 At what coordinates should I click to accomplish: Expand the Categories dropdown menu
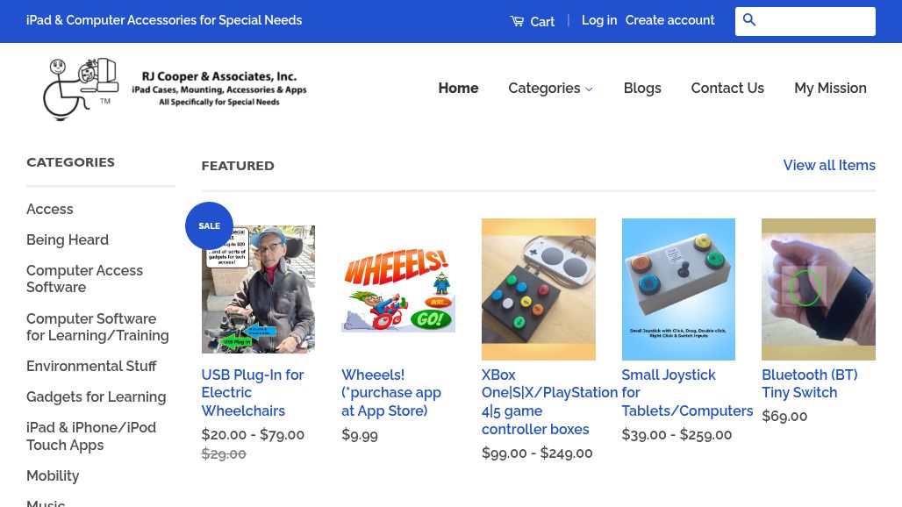pyautogui.click(x=550, y=89)
